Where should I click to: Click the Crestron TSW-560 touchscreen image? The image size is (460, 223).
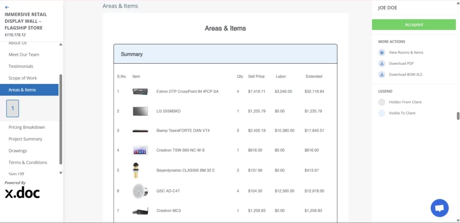click(140, 150)
